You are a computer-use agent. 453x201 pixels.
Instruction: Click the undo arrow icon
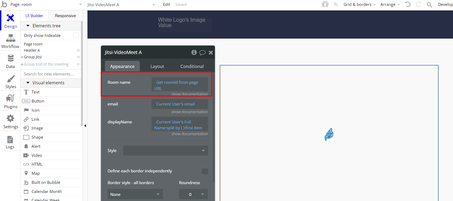(408, 4)
